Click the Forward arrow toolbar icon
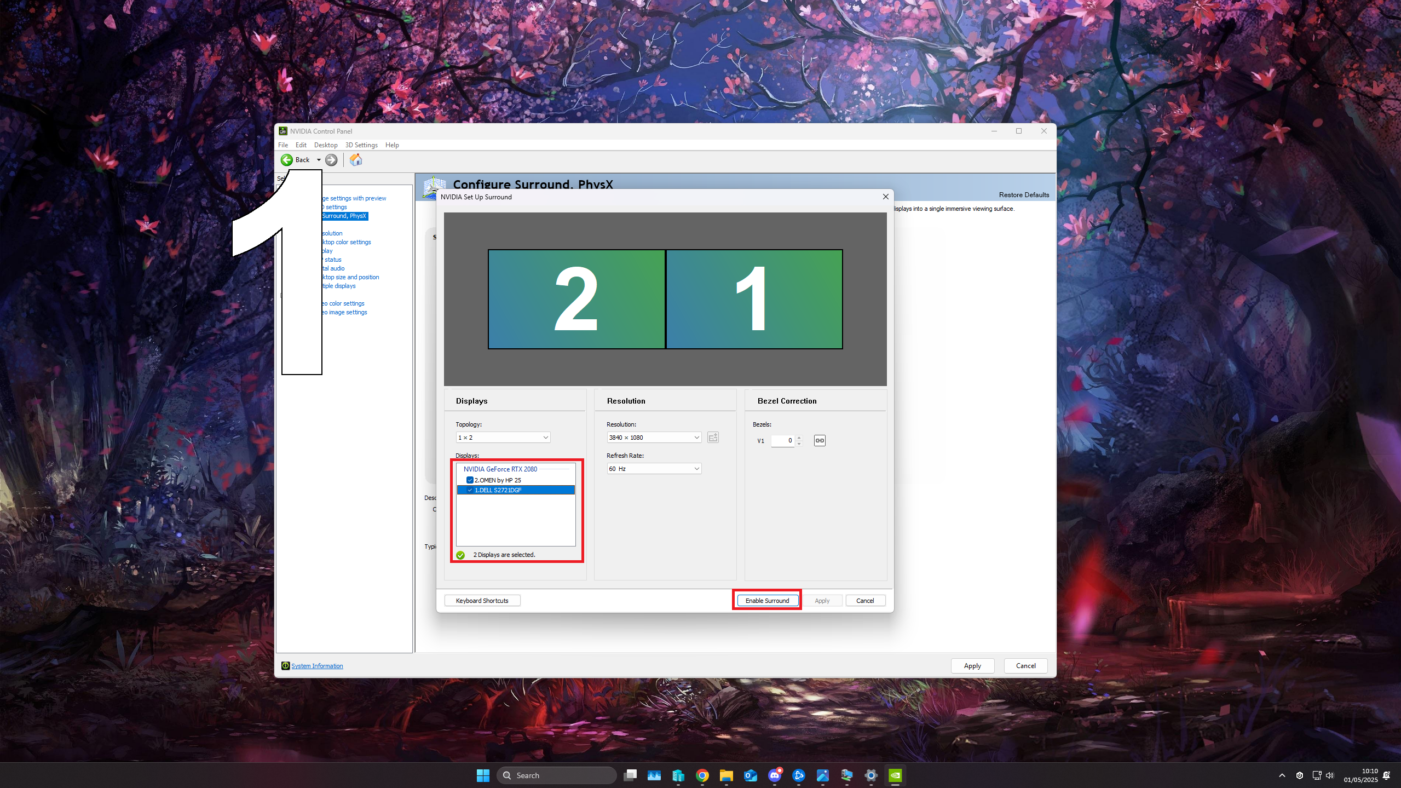1401x788 pixels. pyautogui.click(x=331, y=160)
